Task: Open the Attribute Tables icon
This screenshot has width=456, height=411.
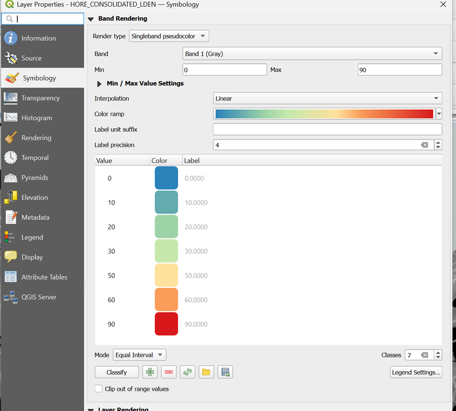Action: 11,277
